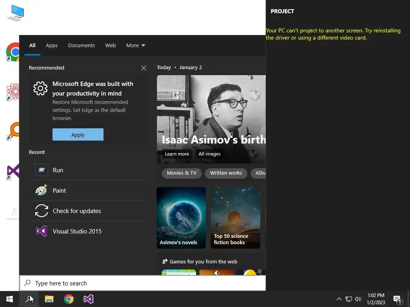Open Visual Studio from the taskbar

(88, 299)
